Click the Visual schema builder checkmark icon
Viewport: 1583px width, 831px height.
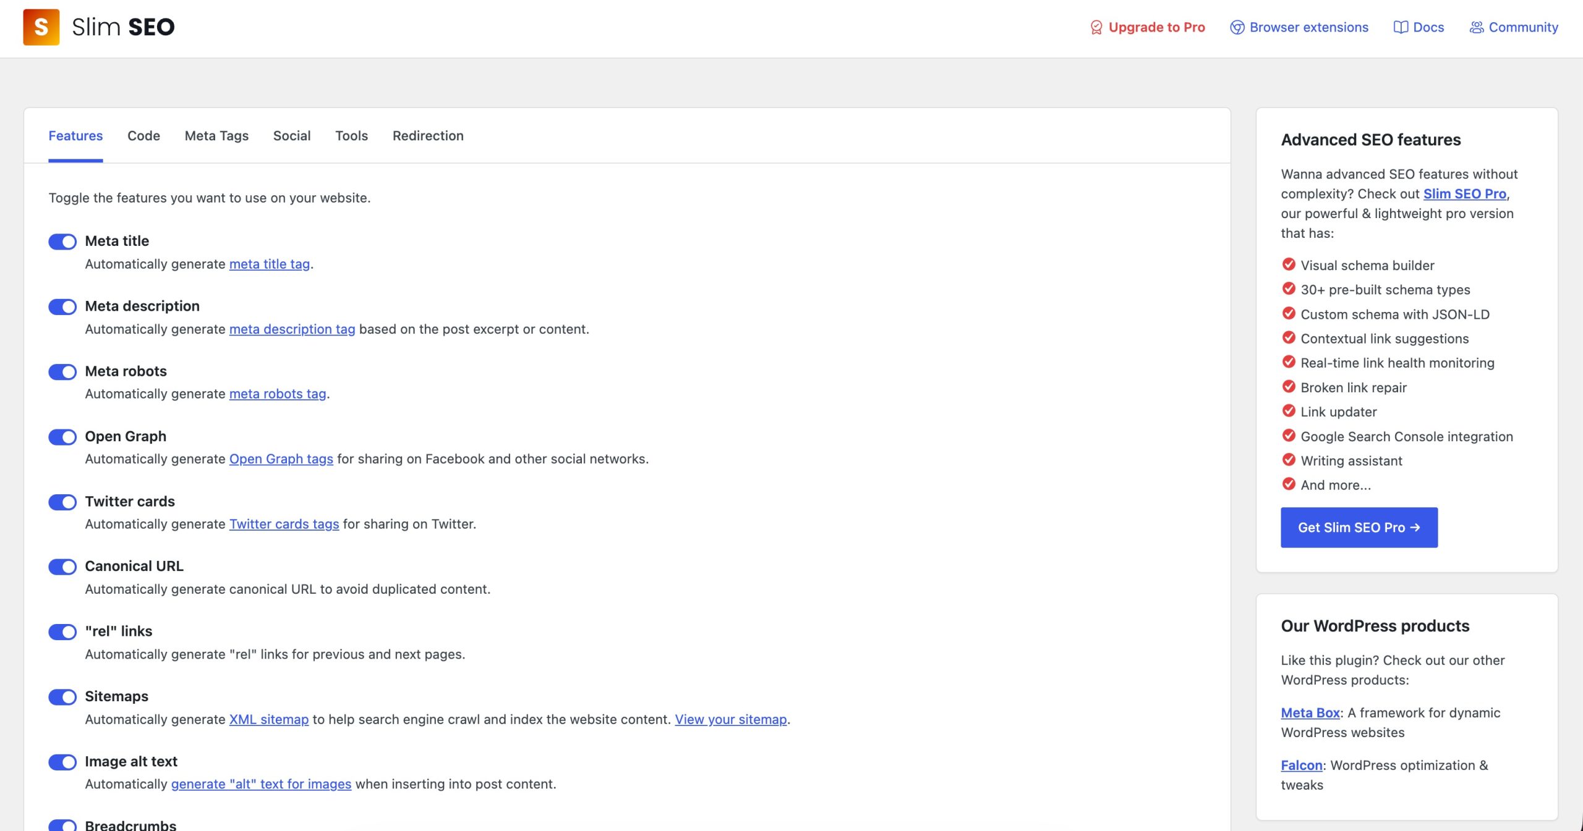(x=1289, y=264)
